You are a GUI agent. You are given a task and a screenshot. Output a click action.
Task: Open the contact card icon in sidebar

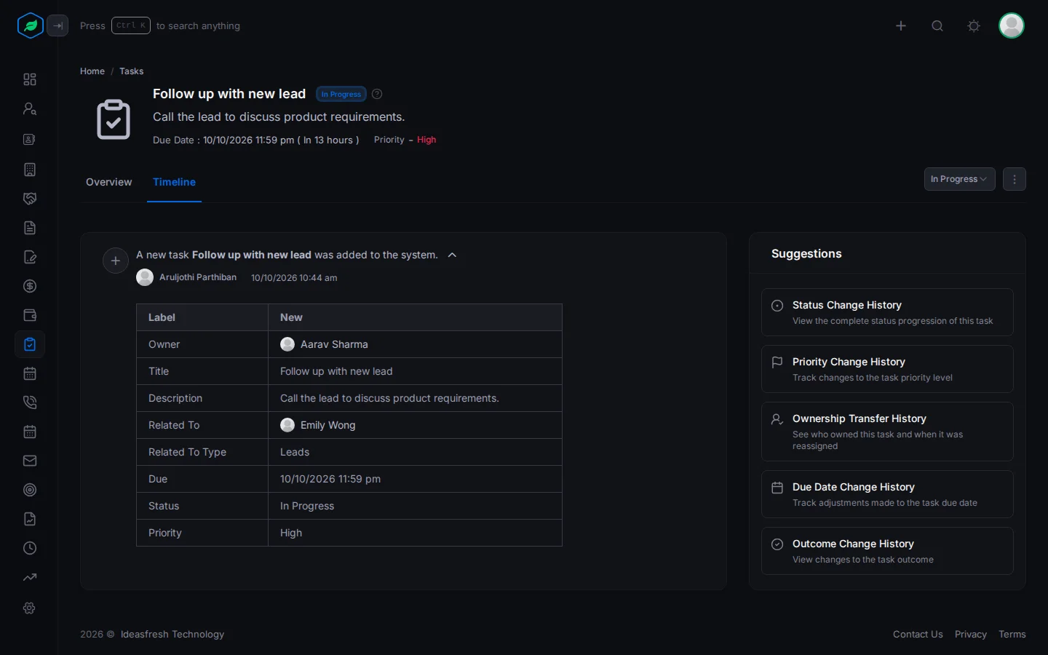click(30, 139)
